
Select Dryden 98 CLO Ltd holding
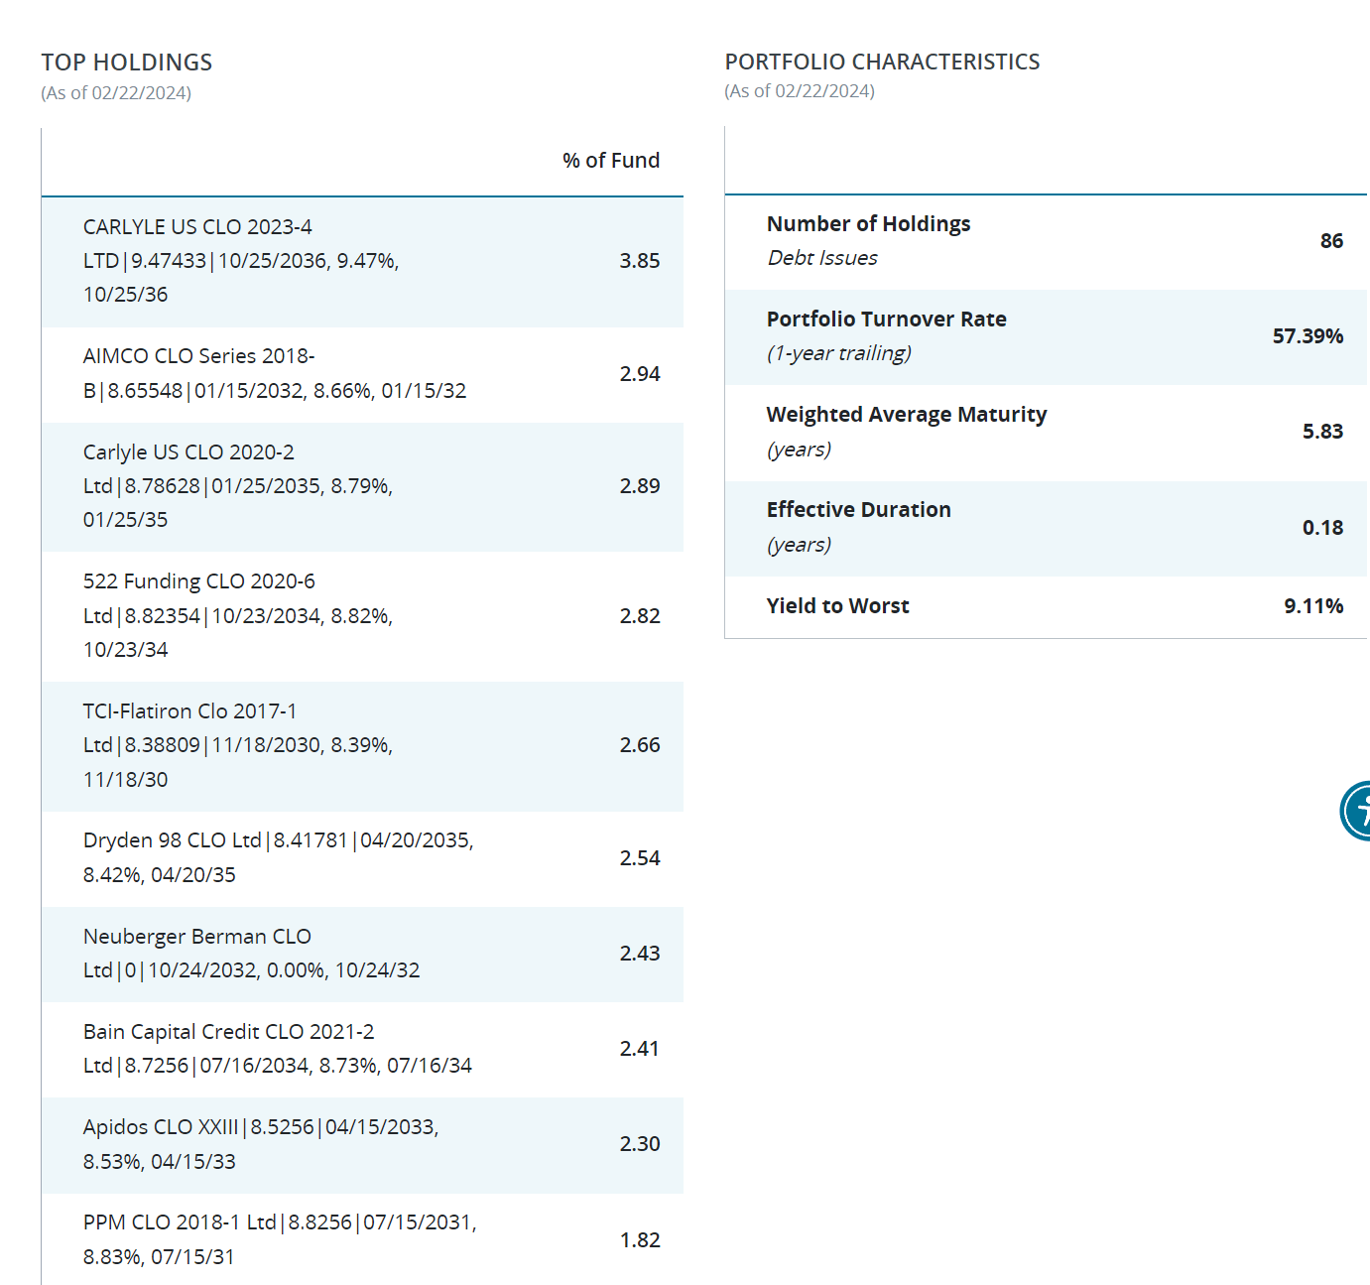pos(362,859)
